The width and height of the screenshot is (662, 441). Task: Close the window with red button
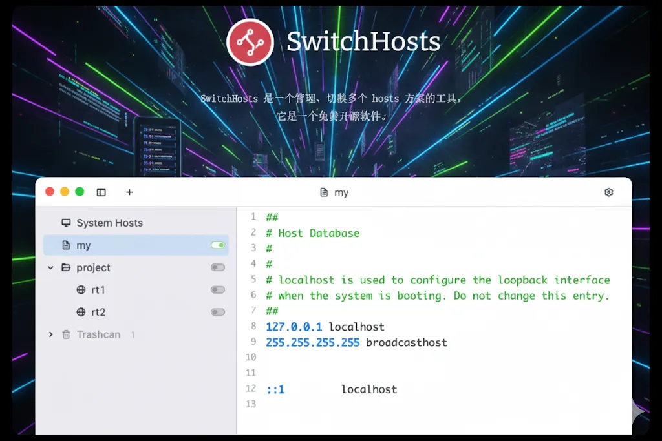click(50, 192)
